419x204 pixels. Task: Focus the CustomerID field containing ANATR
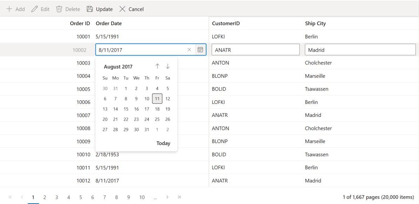pyautogui.click(x=256, y=50)
